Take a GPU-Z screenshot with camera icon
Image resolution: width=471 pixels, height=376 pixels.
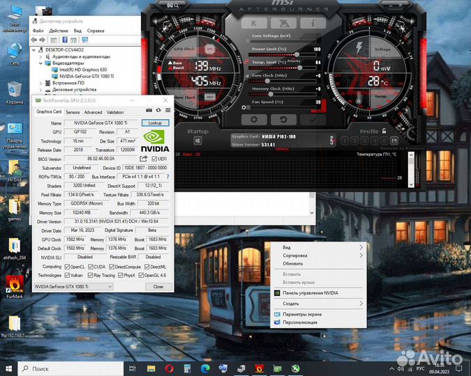[x=149, y=110]
